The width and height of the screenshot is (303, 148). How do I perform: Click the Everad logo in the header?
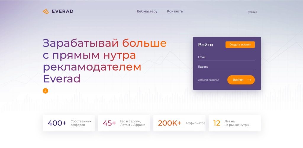pyautogui.click(x=58, y=12)
